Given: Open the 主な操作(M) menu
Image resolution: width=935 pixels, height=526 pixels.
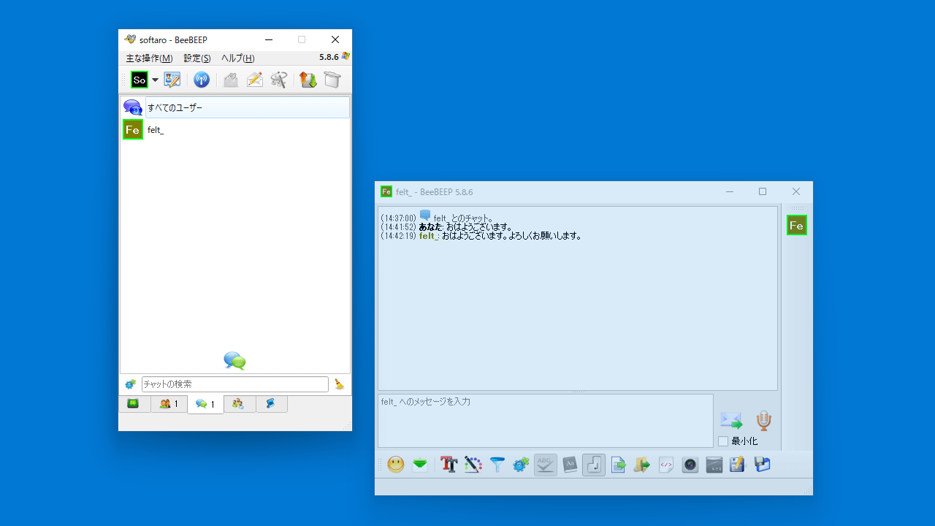Looking at the screenshot, I should (x=149, y=58).
